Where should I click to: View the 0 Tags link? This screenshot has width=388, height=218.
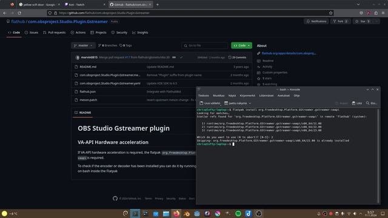tap(125, 45)
